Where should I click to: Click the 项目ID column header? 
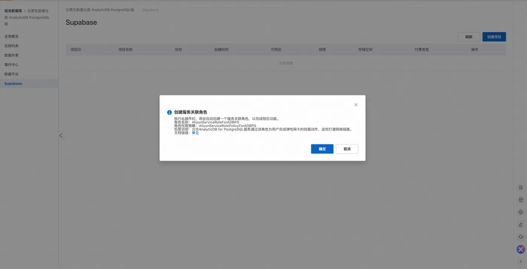click(76, 50)
